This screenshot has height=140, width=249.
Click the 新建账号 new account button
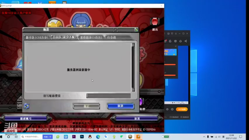coord(26,119)
